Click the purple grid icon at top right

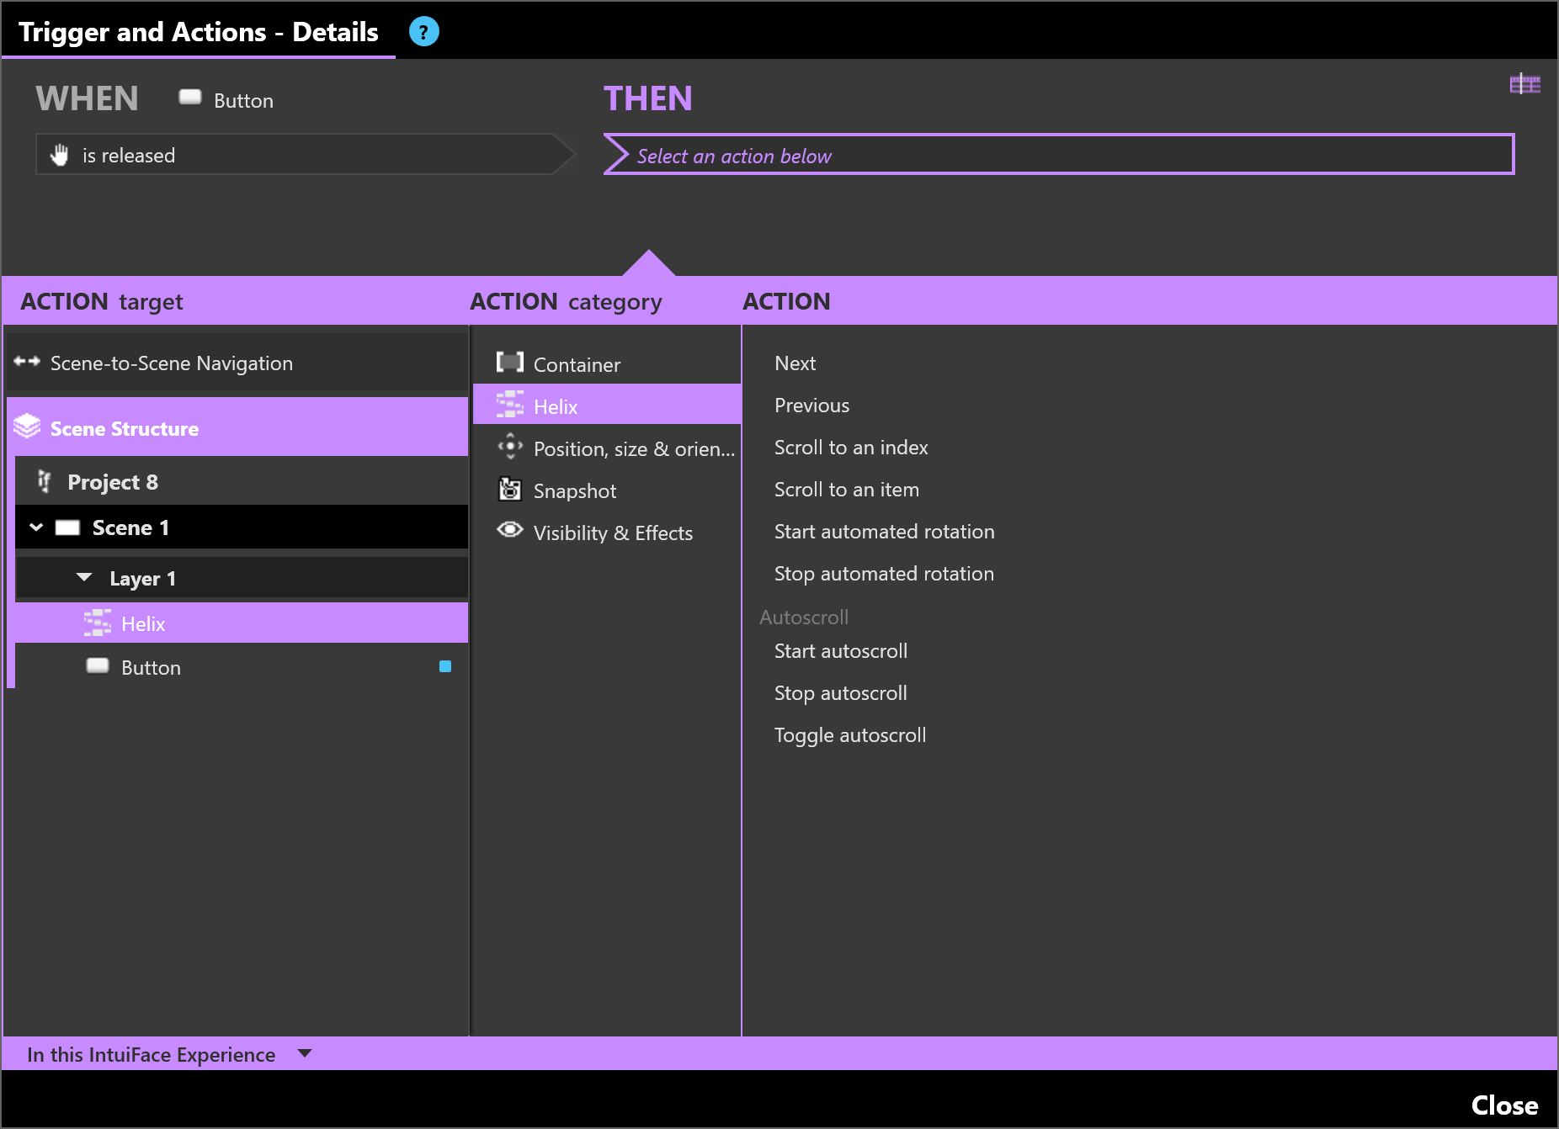pyautogui.click(x=1524, y=84)
